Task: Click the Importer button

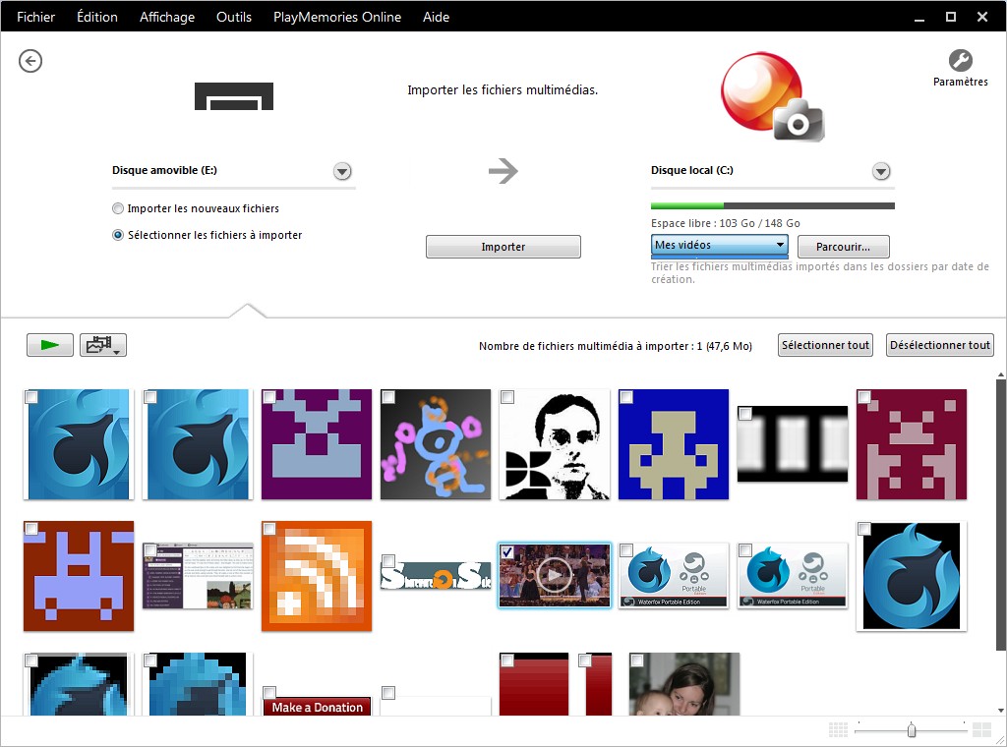Action: point(503,247)
